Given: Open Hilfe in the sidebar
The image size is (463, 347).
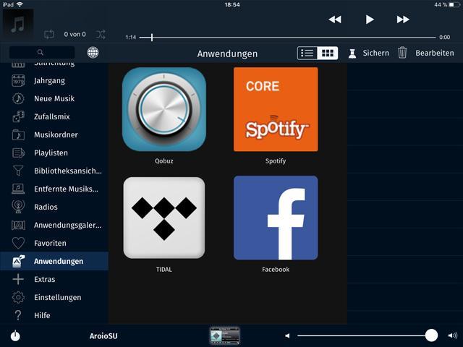Looking at the screenshot, I should coord(54,315).
